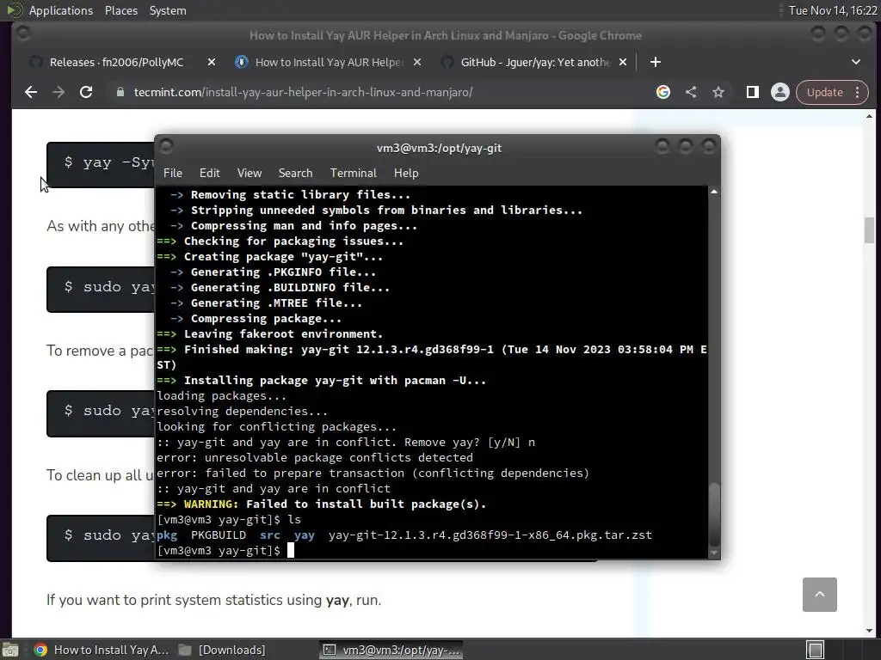Expand the tab search dropdown
Screen dimensions: 881x660
click(x=856, y=62)
